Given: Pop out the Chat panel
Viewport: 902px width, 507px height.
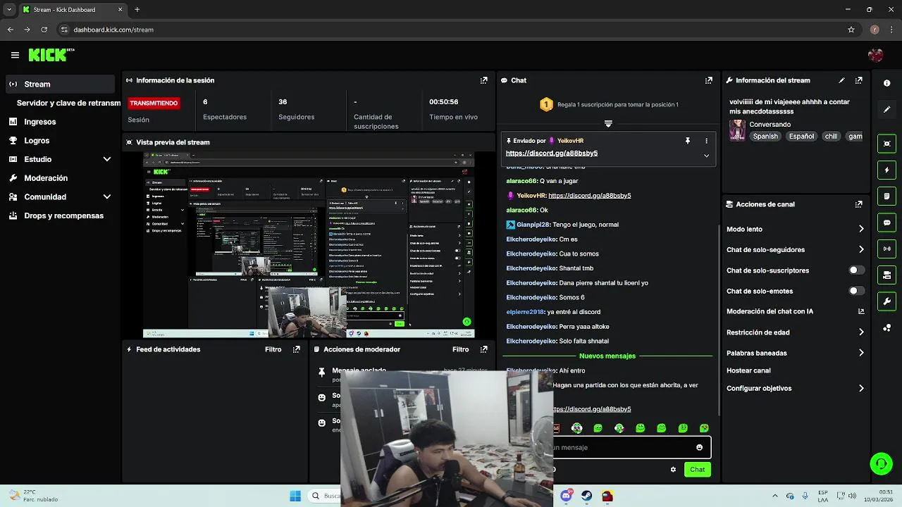Looking at the screenshot, I should 708,80.
